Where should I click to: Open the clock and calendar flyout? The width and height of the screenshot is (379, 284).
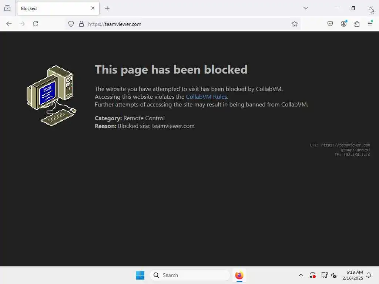(353, 275)
